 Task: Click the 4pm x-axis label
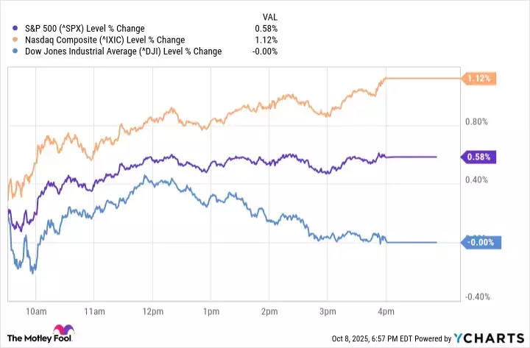pos(385,311)
